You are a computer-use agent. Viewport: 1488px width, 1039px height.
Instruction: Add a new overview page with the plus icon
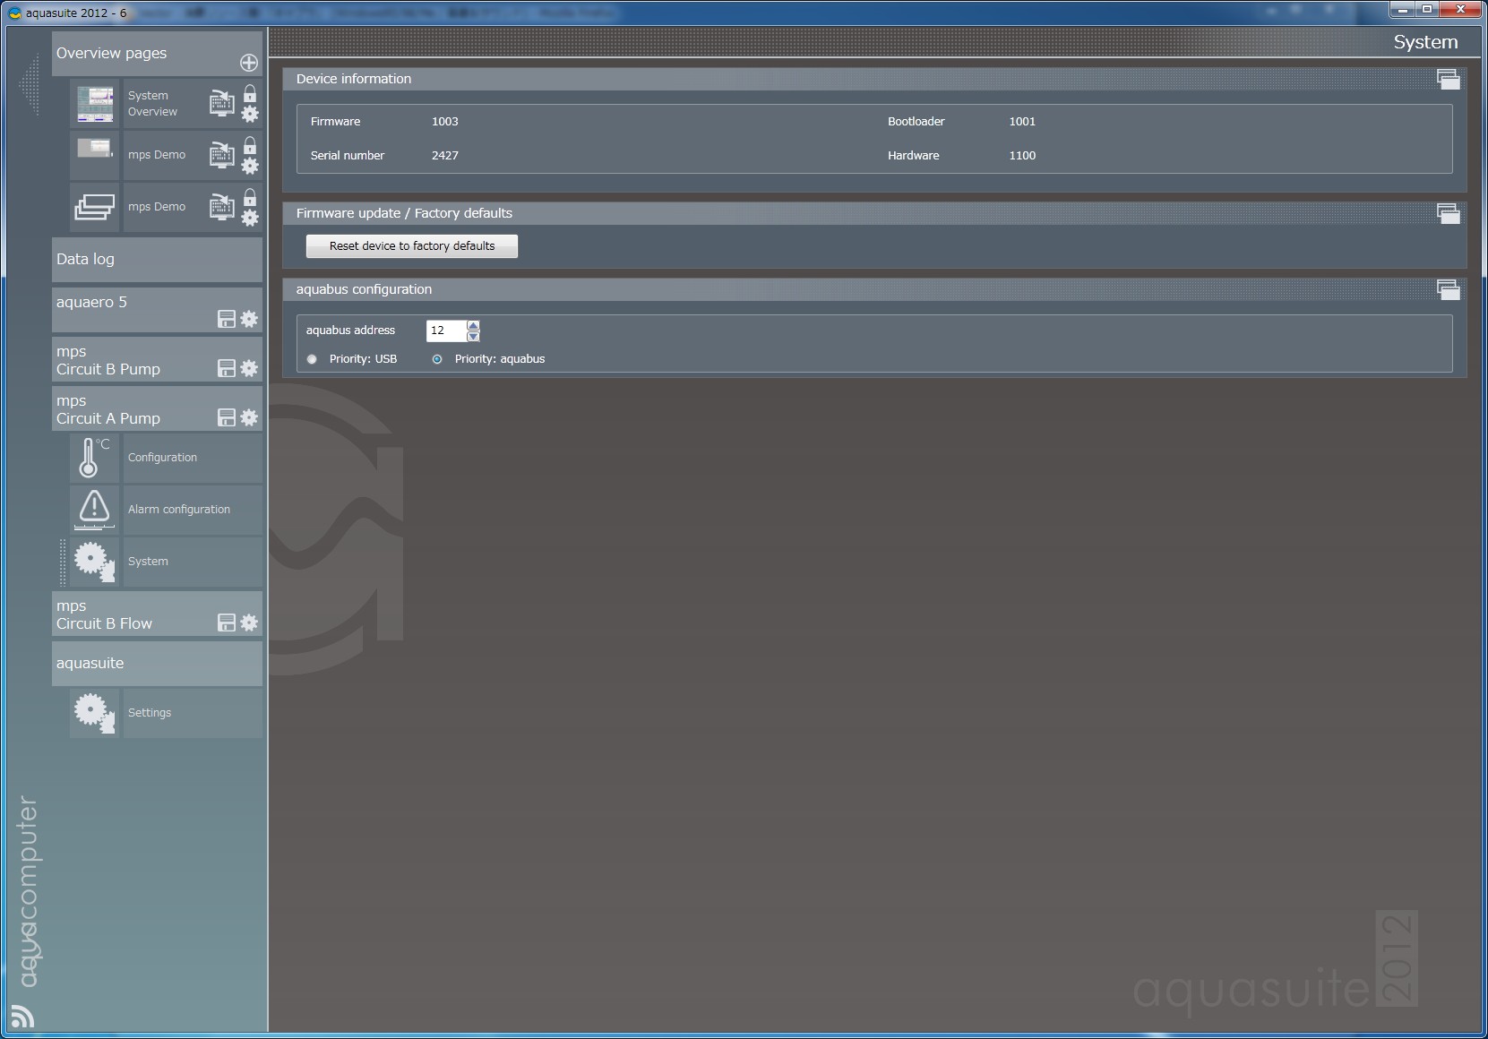coord(249,63)
